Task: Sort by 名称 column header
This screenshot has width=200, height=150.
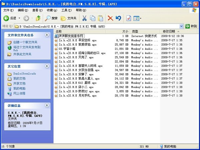Action: (80, 31)
